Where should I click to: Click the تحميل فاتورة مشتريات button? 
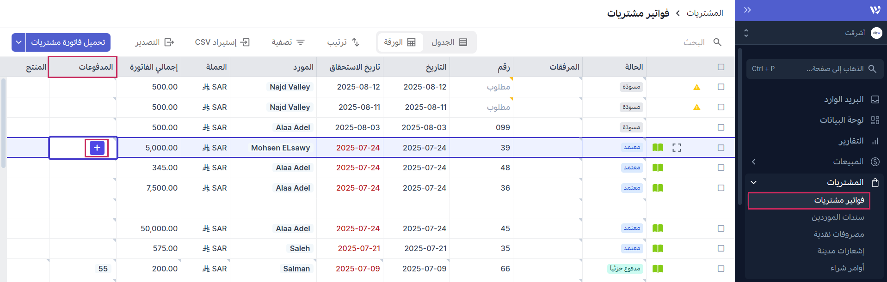[68, 42]
